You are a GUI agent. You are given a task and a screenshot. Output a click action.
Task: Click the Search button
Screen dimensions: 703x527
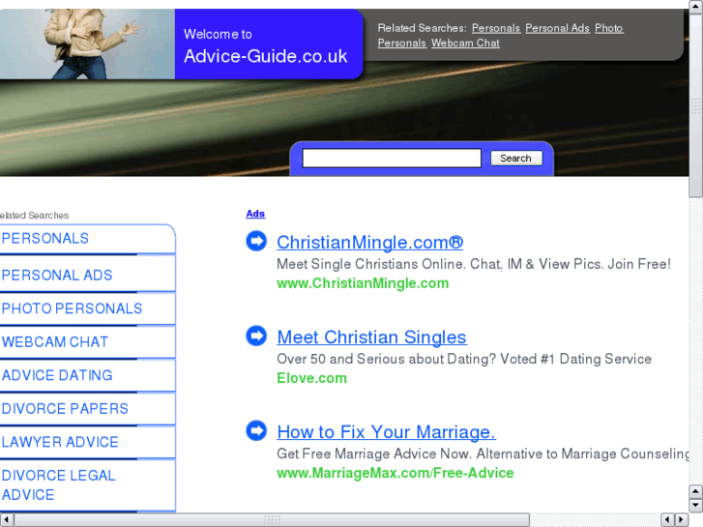tap(516, 159)
